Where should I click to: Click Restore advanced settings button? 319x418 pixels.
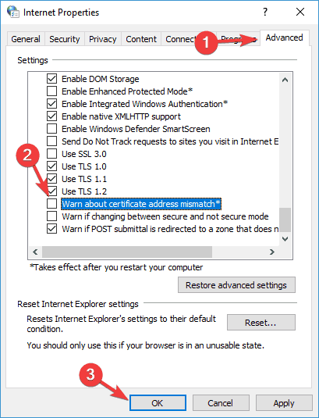(x=236, y=285)
